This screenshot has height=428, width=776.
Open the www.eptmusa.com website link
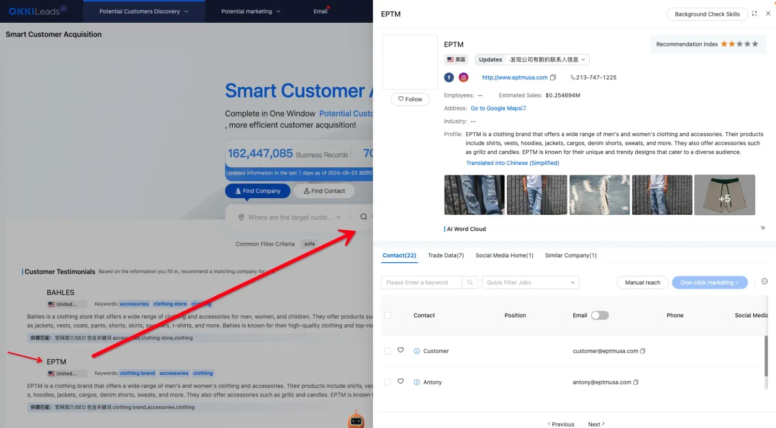coord(515,77)
